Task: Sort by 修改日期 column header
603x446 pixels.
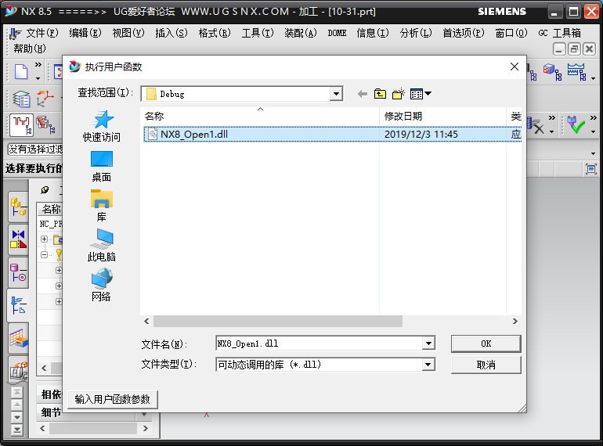Action: tap(403, 116)
